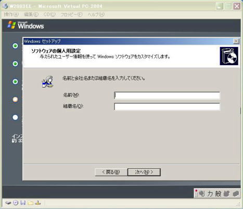Click the 名前(M) name input field
The height and width of the screenshot is (209, 243).
coord(167,95)
